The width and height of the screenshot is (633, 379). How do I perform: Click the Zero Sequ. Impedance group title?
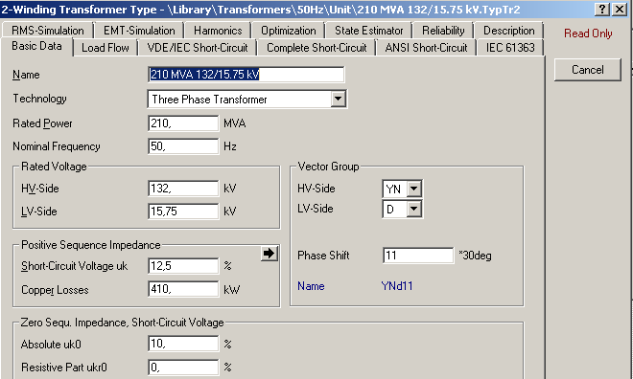122,323
